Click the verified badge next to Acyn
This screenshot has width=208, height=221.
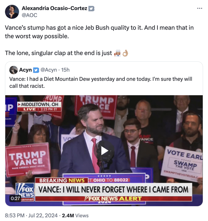click(36, 70)
